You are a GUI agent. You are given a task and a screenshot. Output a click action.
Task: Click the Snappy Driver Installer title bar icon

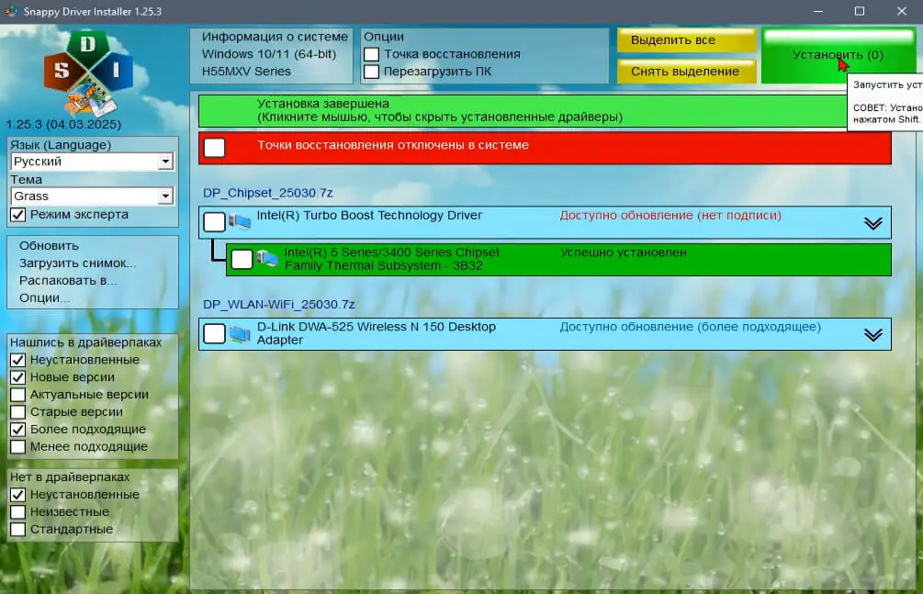pos(11,11)
